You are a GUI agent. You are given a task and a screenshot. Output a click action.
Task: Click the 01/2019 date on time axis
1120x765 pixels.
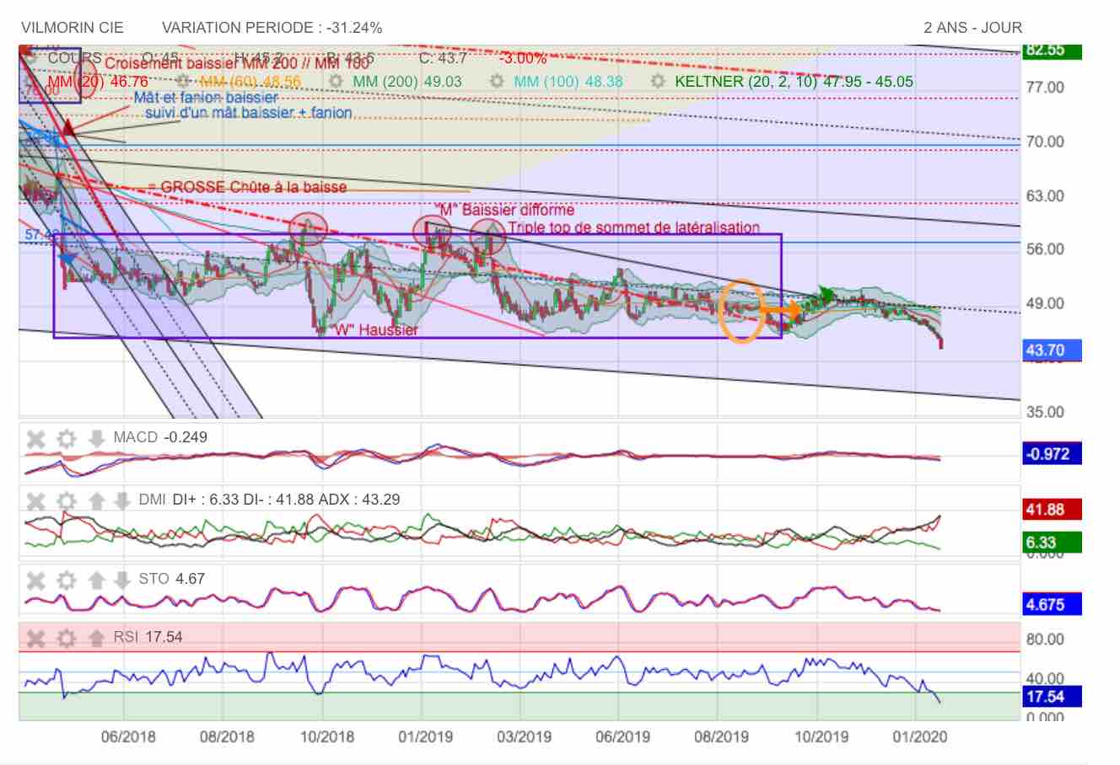425,737
